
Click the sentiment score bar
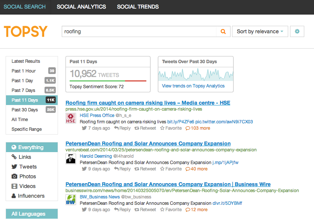coord(108,81)
